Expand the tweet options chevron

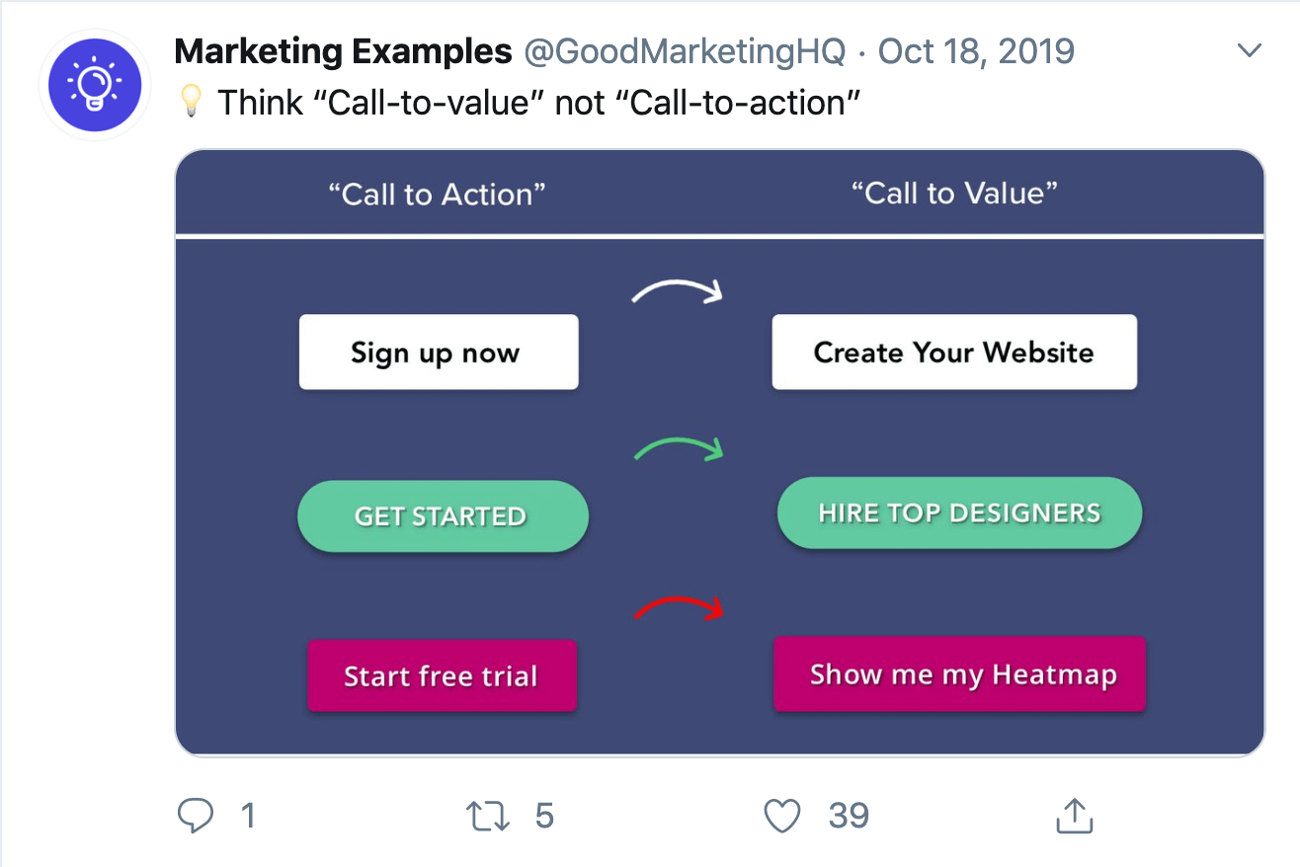(x=1250, y=50)
